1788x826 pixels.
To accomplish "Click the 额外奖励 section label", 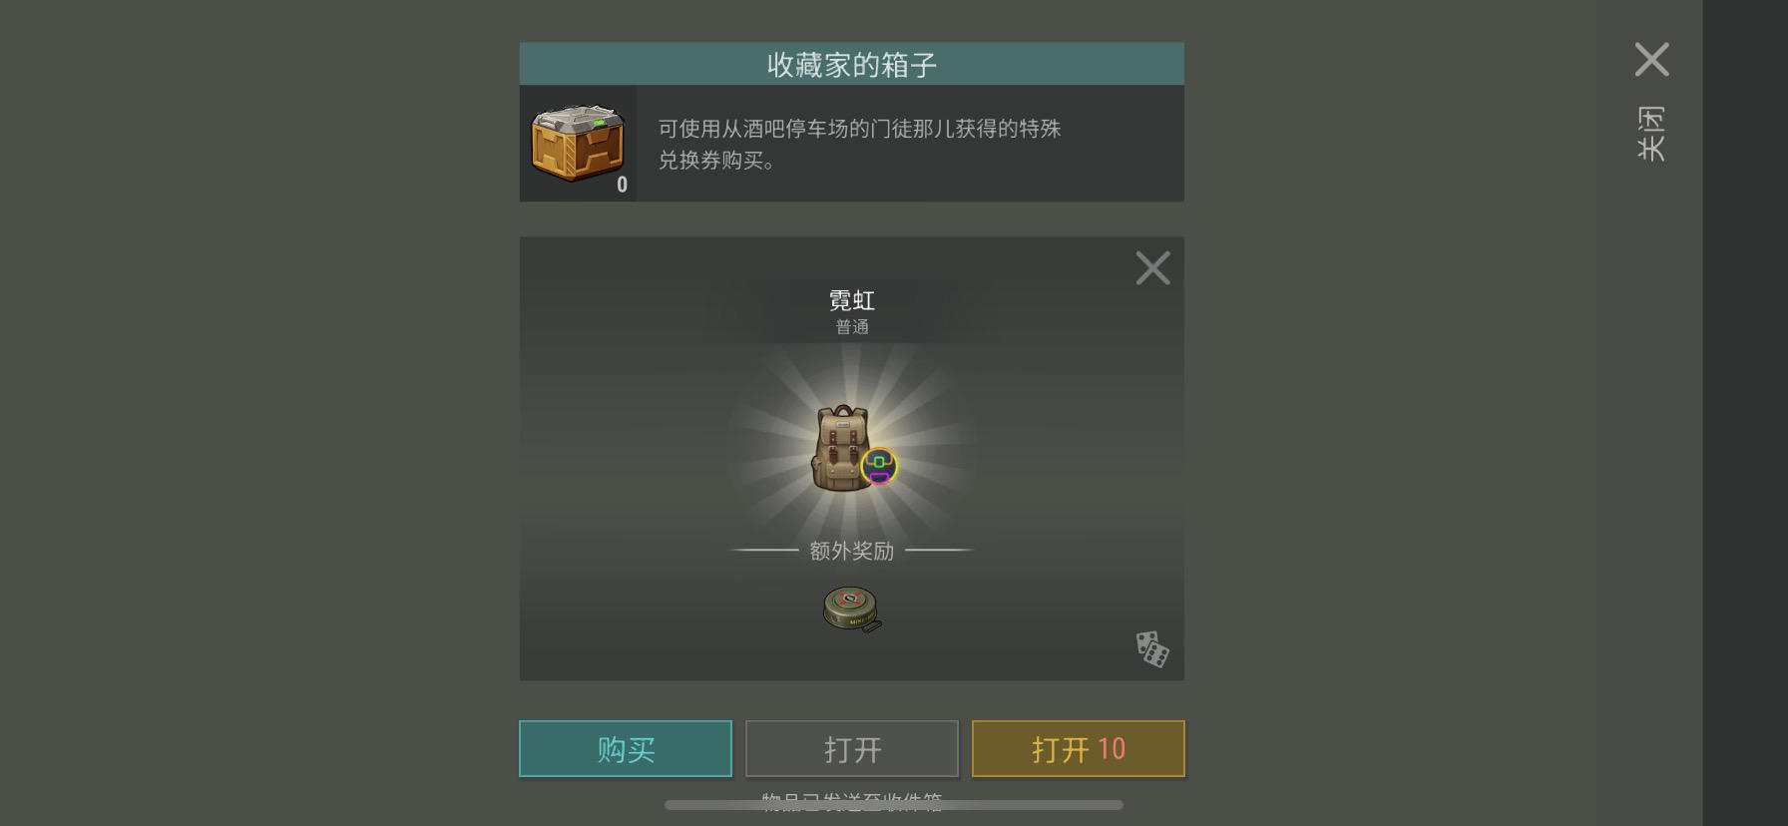I will [852, 551].
